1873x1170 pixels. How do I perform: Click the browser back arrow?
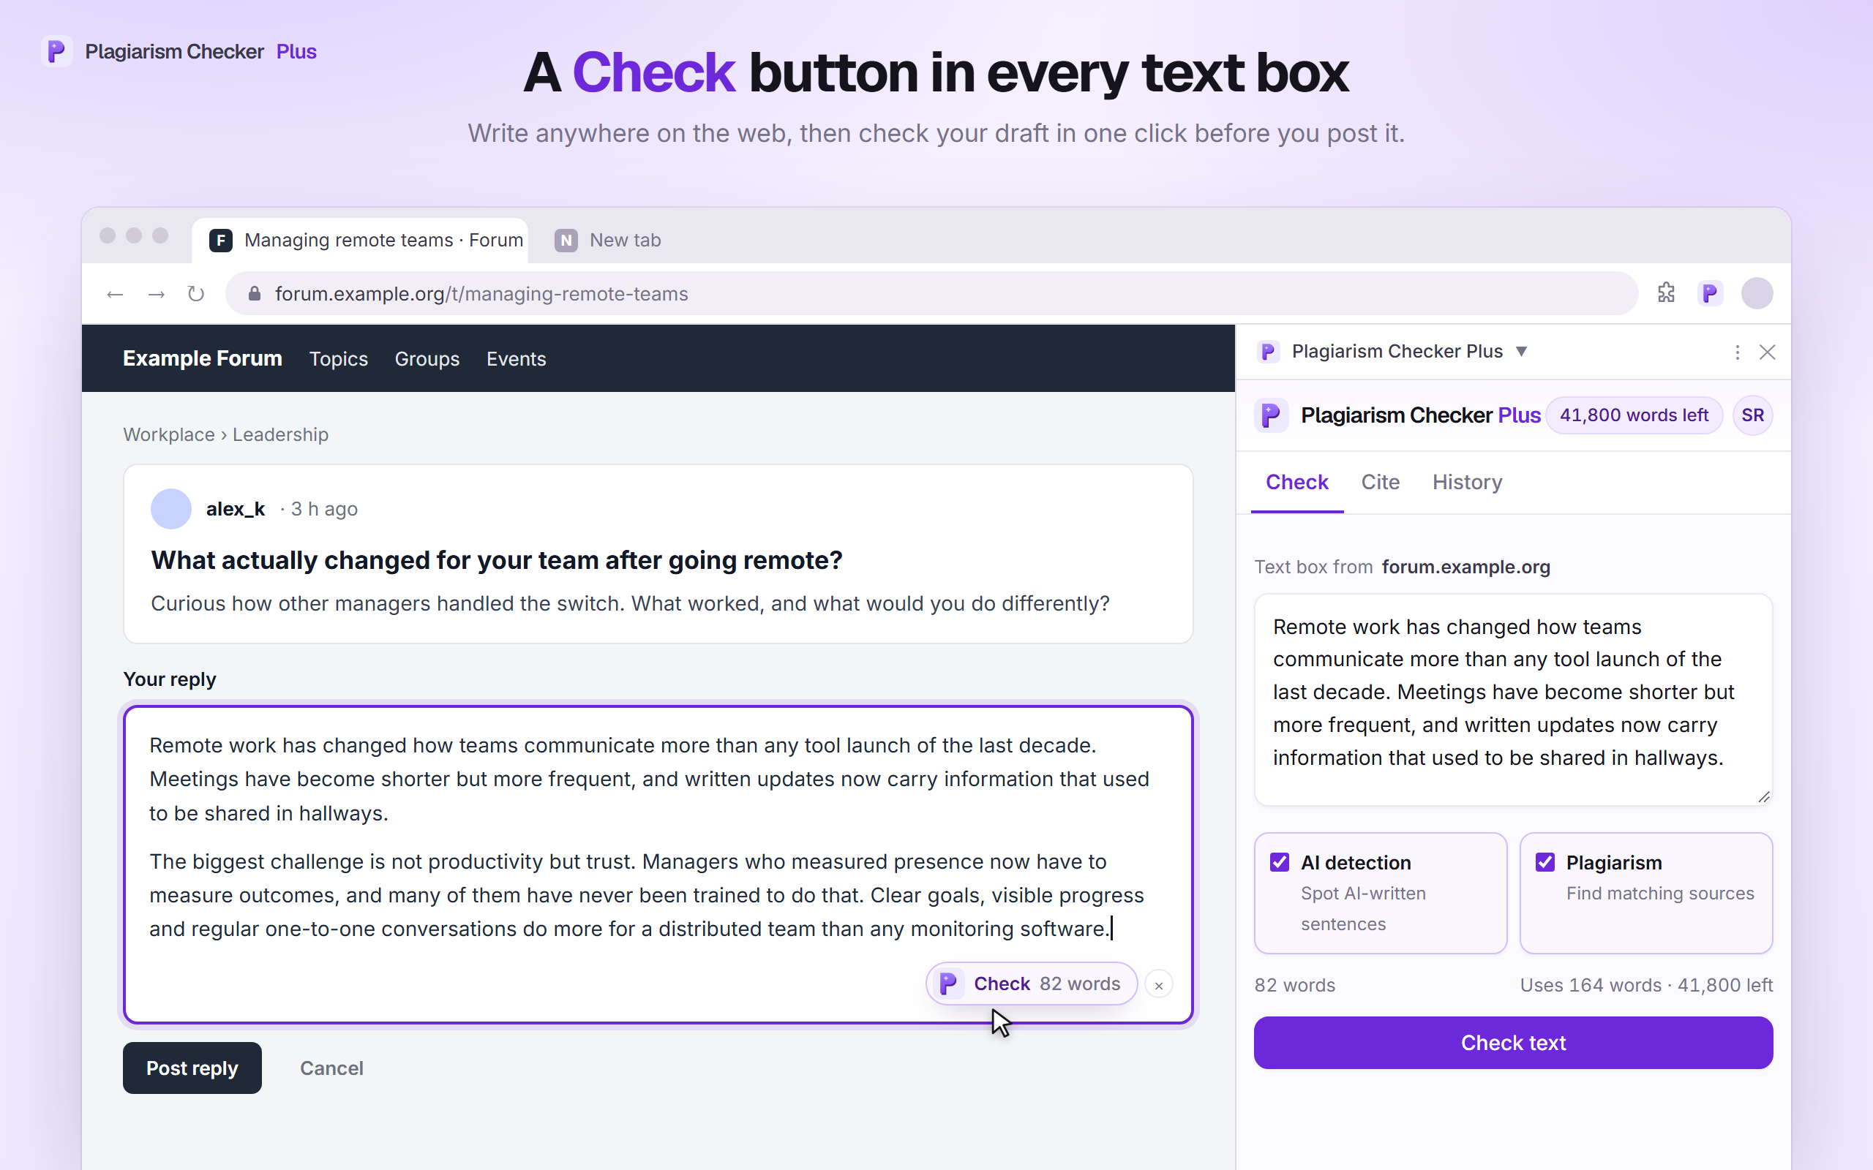[x=116, y=294]
